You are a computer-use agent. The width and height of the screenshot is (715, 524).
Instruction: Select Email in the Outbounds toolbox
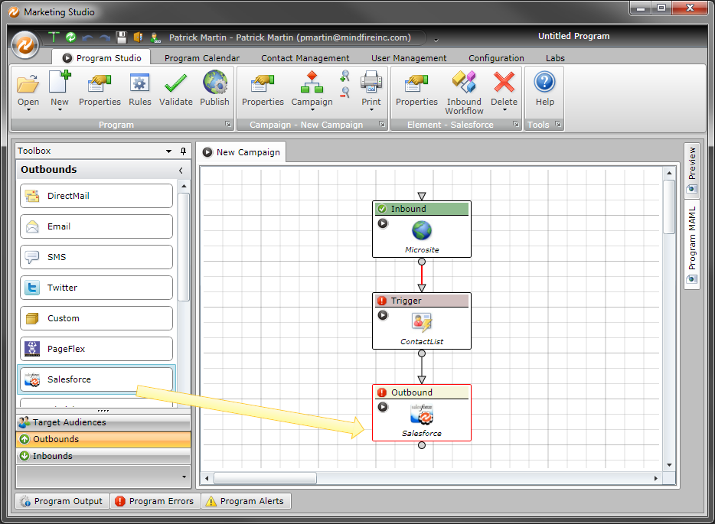[96, 226]
